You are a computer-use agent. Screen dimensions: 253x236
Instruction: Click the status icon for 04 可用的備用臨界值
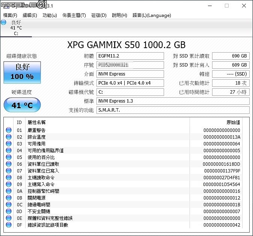point(9,150)
